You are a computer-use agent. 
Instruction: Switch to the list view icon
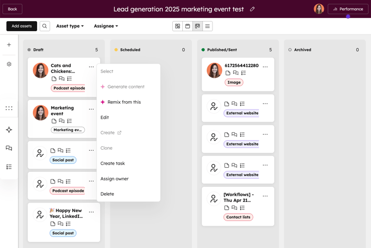207,26
